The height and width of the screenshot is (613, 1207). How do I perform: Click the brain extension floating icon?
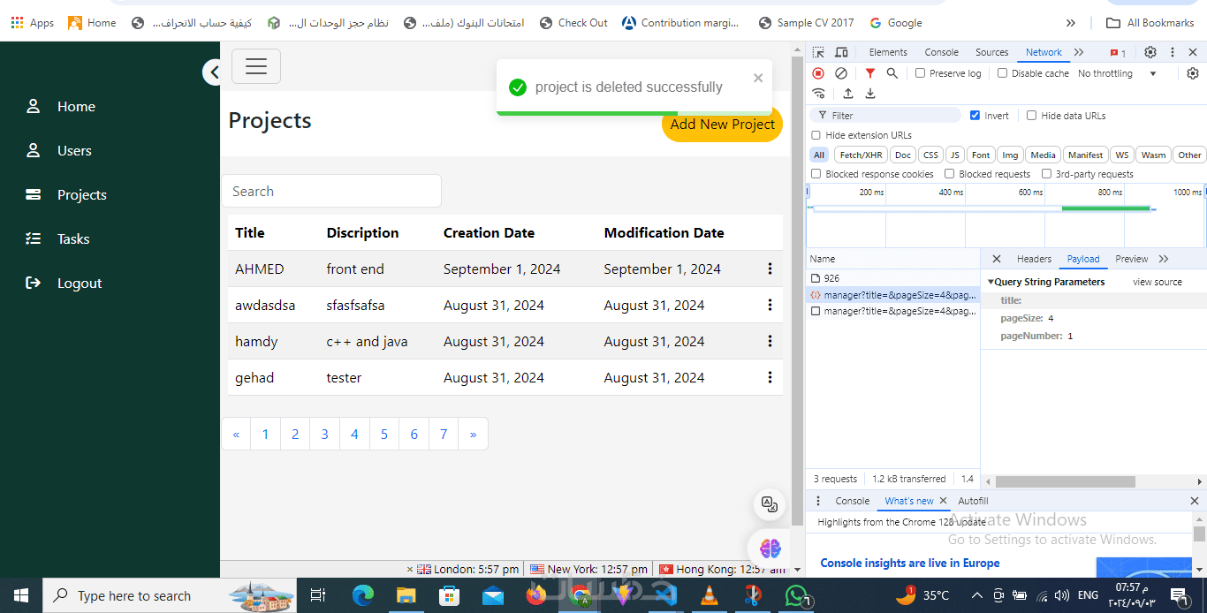point(770,549)
